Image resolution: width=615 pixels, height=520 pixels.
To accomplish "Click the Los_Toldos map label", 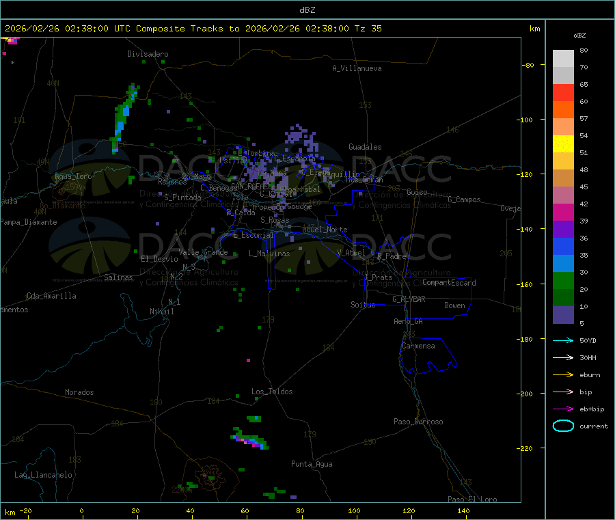I will pos(272,392).
